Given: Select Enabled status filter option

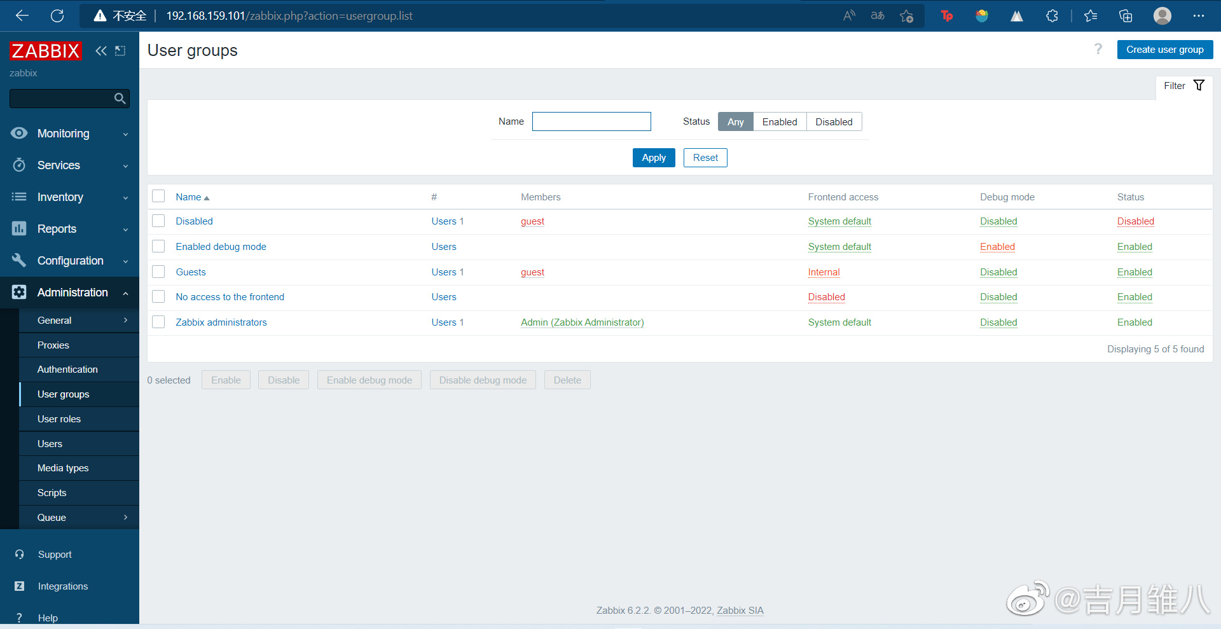Looking at the screenshot, I should pos(780,121).
